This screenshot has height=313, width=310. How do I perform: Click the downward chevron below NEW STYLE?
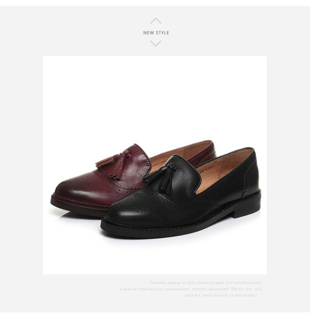click(x=155, y=43)
